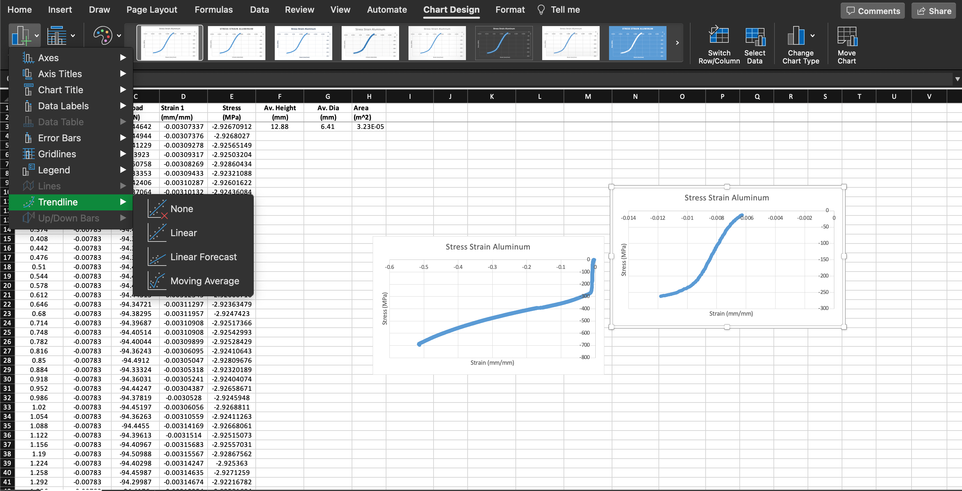Open the Add Chart Element menu icon
The image size is (962, 491).
point(23,35)
